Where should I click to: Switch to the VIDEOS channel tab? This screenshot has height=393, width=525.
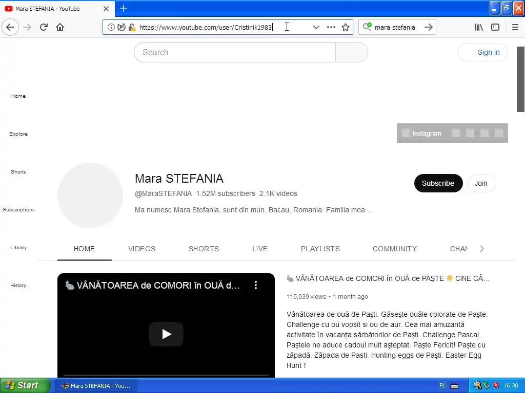coord(142,249)
